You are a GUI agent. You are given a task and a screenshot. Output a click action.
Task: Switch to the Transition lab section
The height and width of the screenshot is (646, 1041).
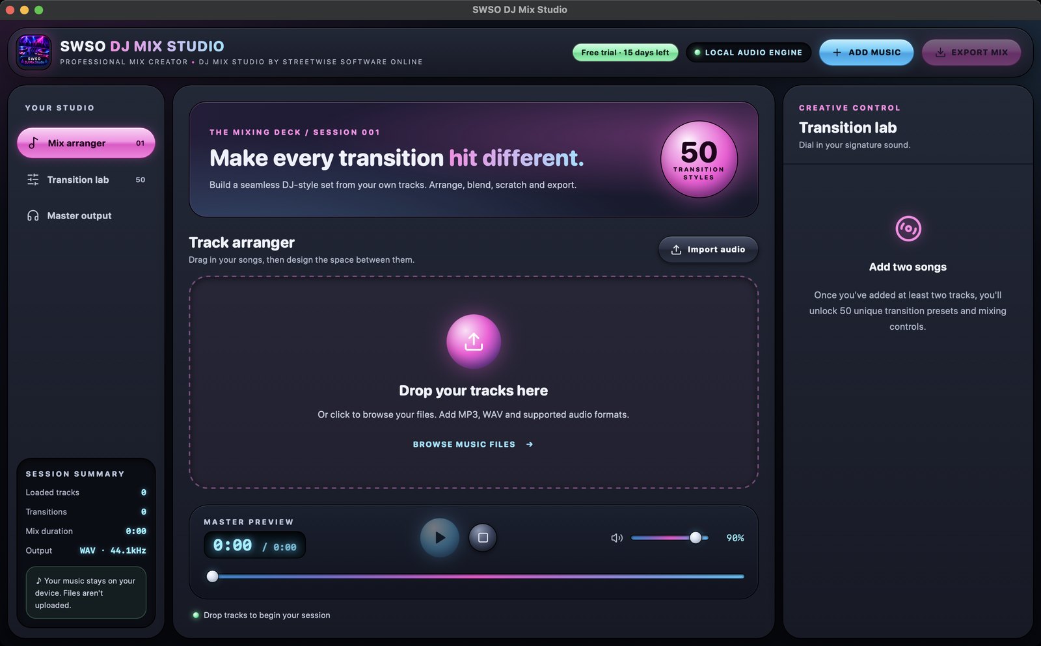coord(86,180)
